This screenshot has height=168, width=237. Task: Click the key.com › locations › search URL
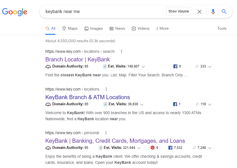[80, 51]
